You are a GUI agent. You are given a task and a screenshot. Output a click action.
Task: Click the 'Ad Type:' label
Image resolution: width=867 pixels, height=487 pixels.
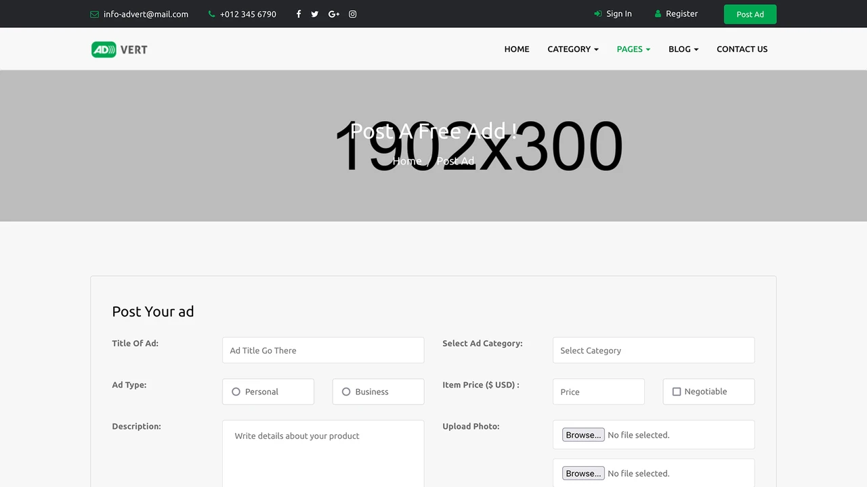click(x=129, y=385)
